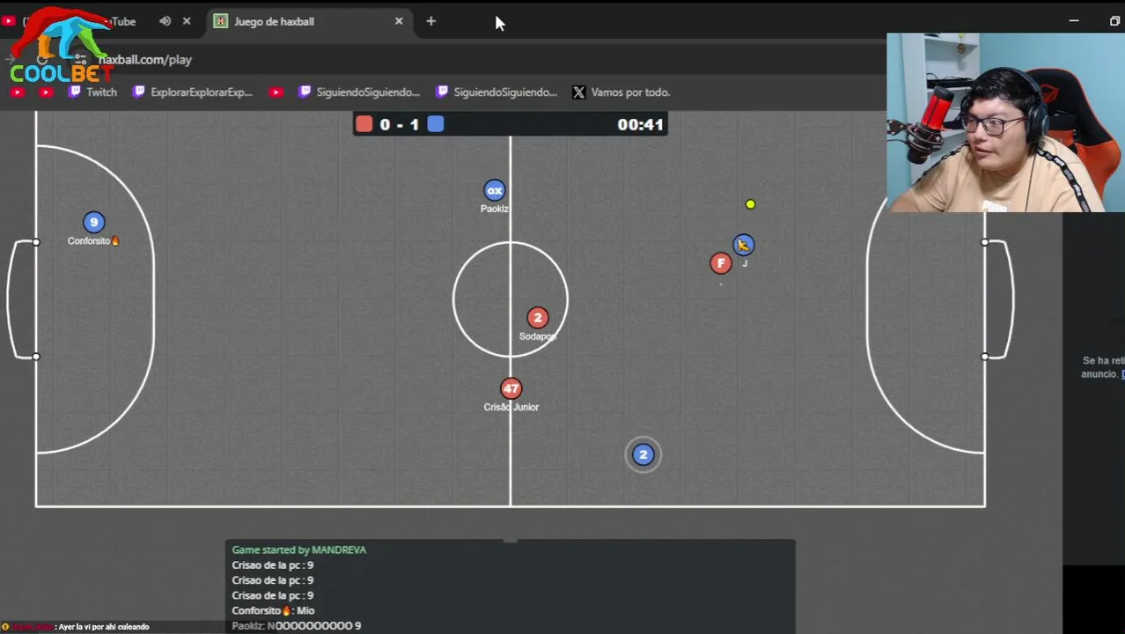Select red player Sodapop number 2
Screen dimensions: 1125x634
(x=538, y=318)
